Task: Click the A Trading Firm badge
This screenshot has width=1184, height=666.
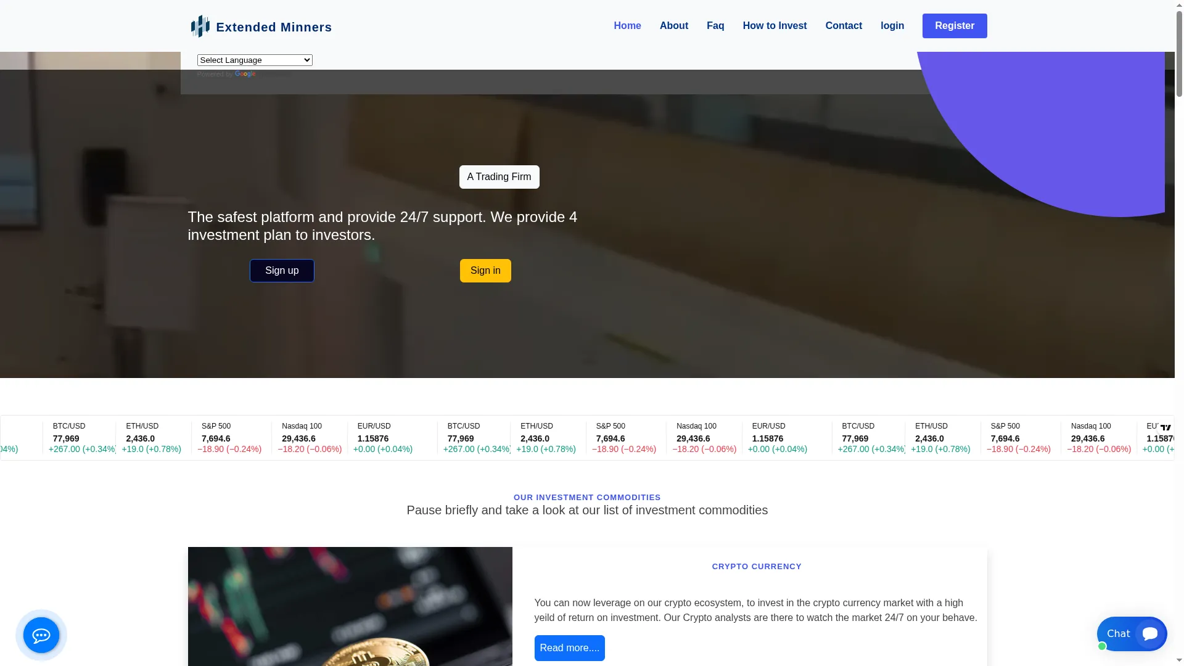Action: pos(499,177)
